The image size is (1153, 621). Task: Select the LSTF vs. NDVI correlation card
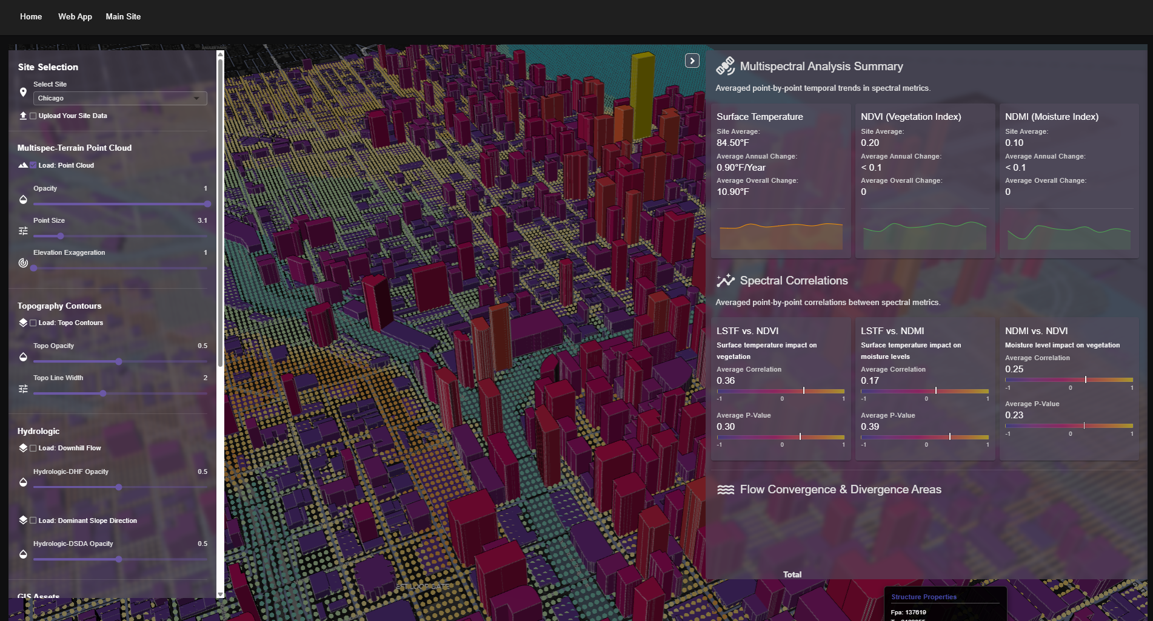781,389
